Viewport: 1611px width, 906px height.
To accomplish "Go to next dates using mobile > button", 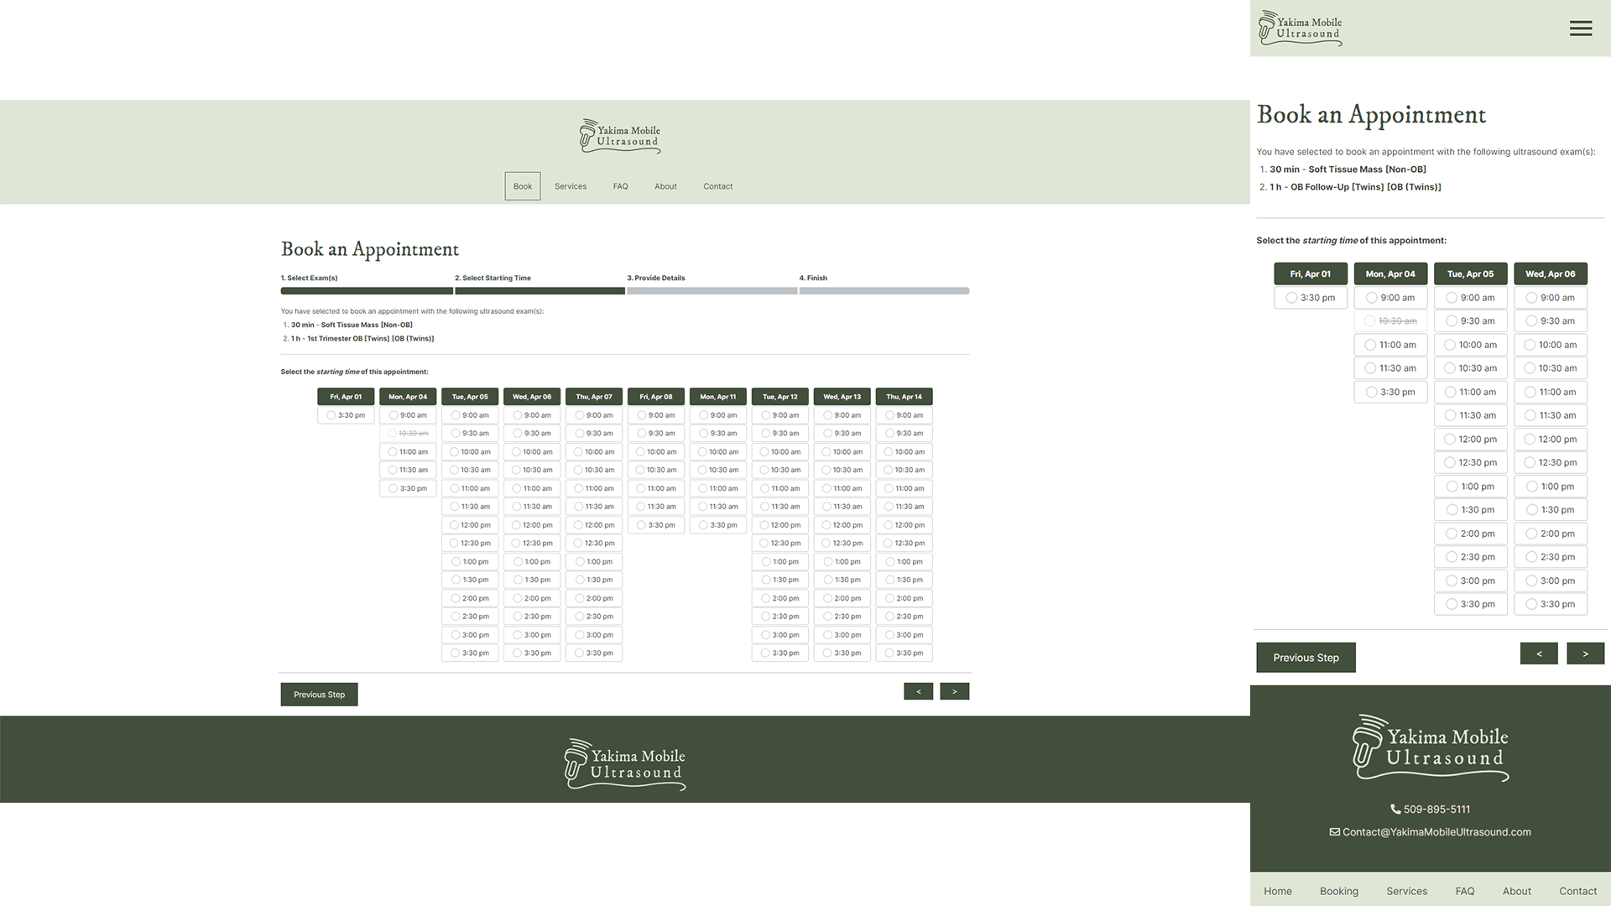I will 1585,653.
